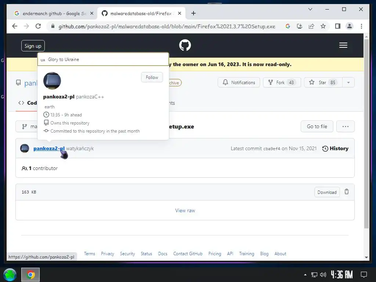
Task: Download the 163 KB file
Action: point(327,192)
